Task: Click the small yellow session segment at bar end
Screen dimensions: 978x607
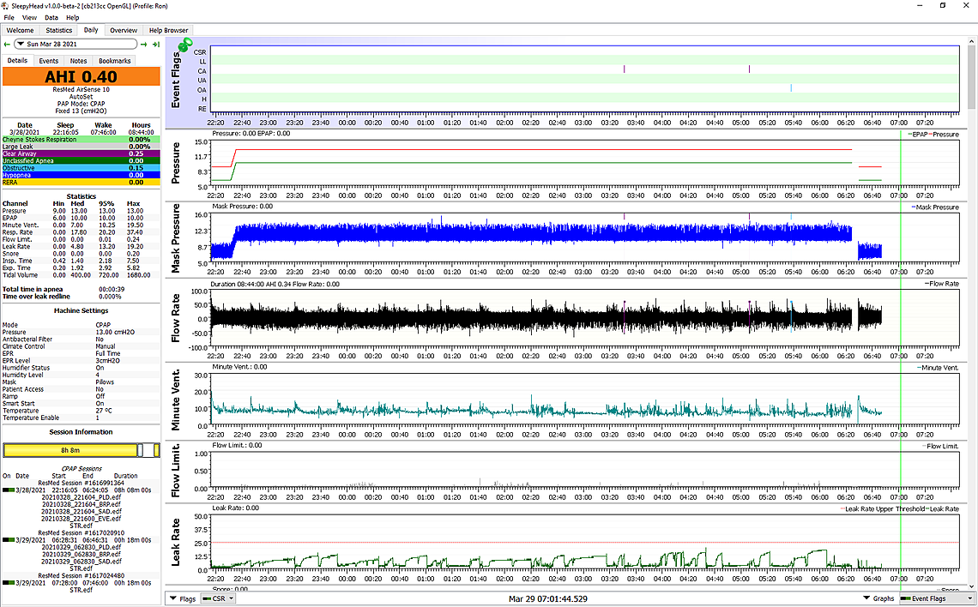Action: 156,450
